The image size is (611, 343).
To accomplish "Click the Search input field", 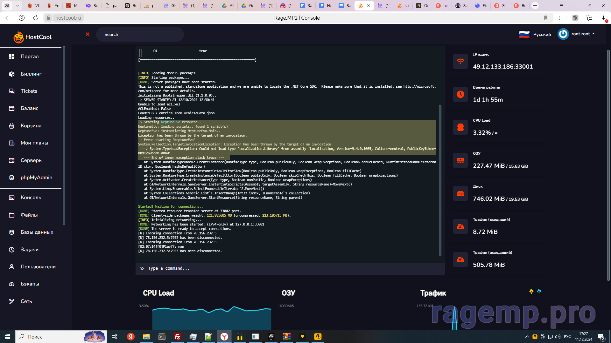I will (140, 34).
